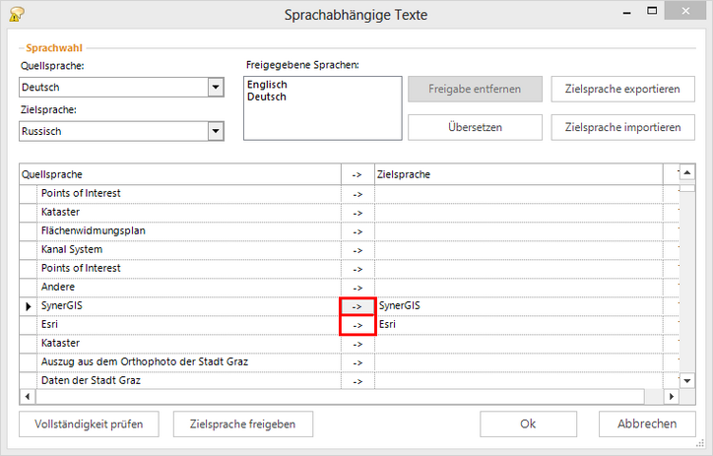Open the Quellsprache dropdown
The image size is (713, 456).
click(x=216, y=89)
